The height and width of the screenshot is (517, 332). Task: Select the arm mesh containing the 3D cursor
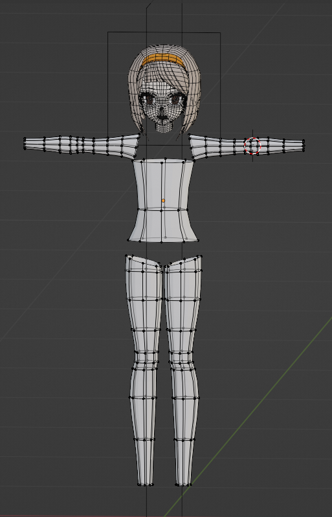[247, 146]
